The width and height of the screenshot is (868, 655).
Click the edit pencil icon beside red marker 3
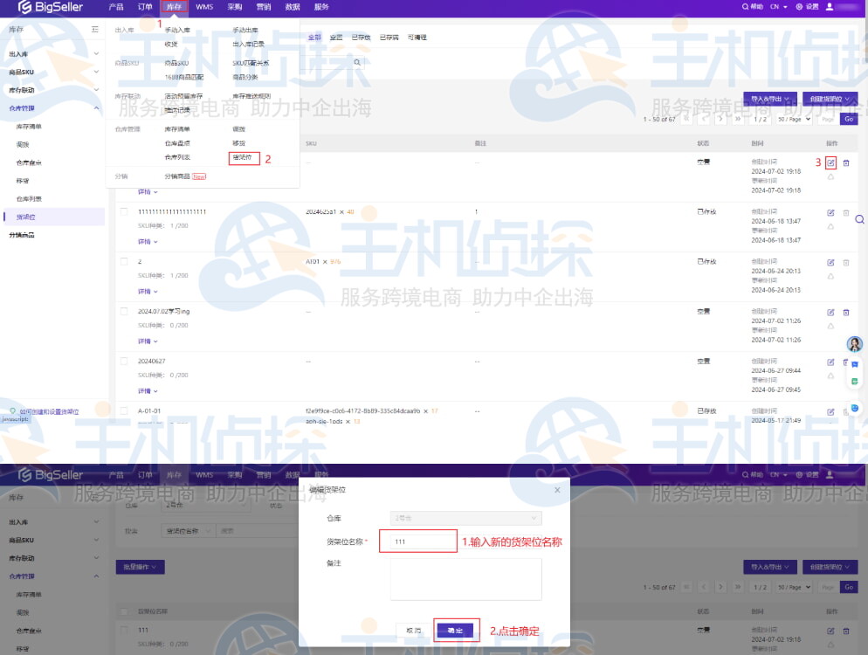(x=830, y=162)
